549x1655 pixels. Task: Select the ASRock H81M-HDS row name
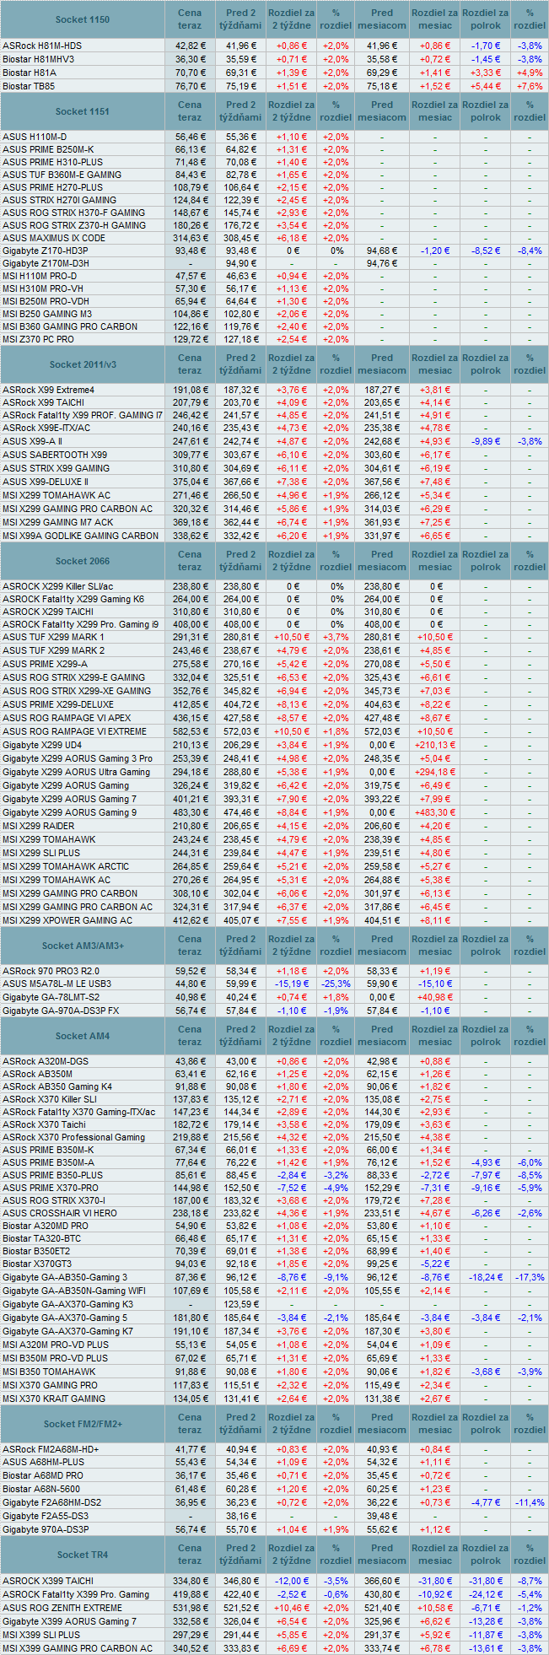click(42, 46)
